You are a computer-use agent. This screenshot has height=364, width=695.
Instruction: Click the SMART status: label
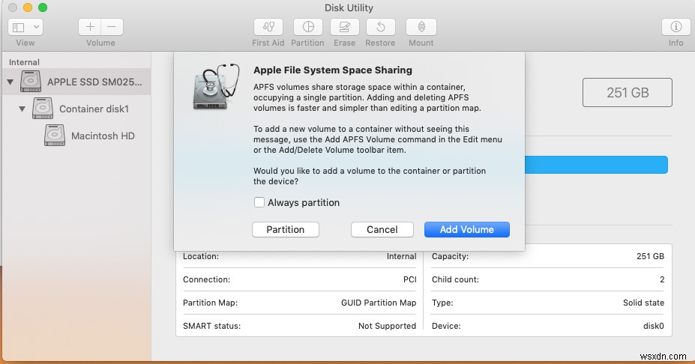tap(211, 326)
